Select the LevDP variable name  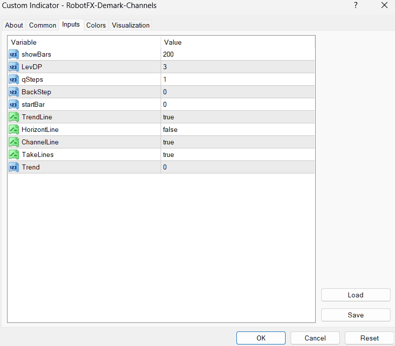pos(32,67)
